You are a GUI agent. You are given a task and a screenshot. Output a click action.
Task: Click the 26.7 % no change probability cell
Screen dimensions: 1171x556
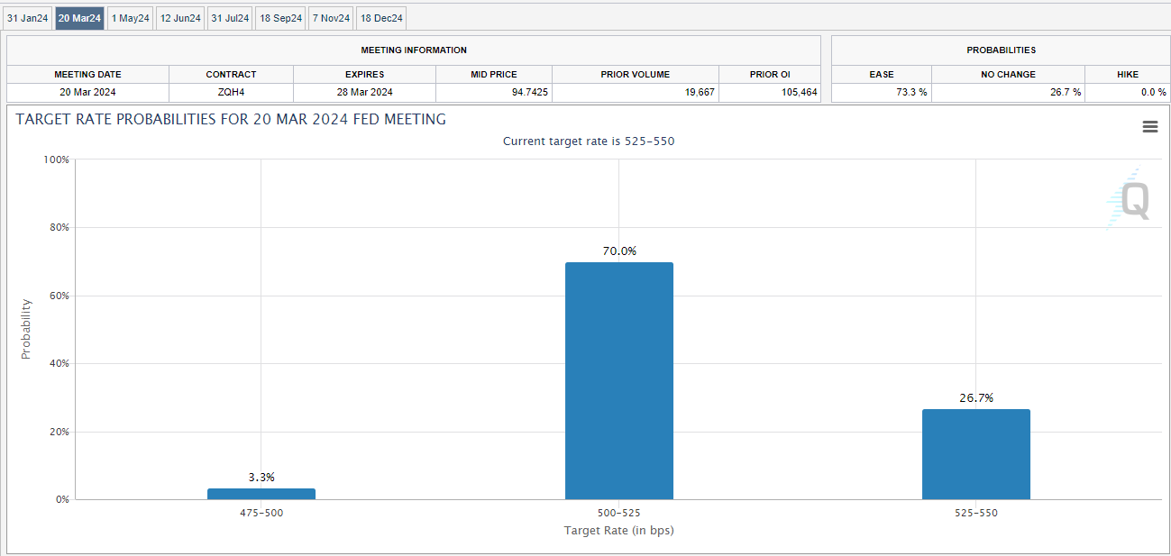tap(1008, 92)
